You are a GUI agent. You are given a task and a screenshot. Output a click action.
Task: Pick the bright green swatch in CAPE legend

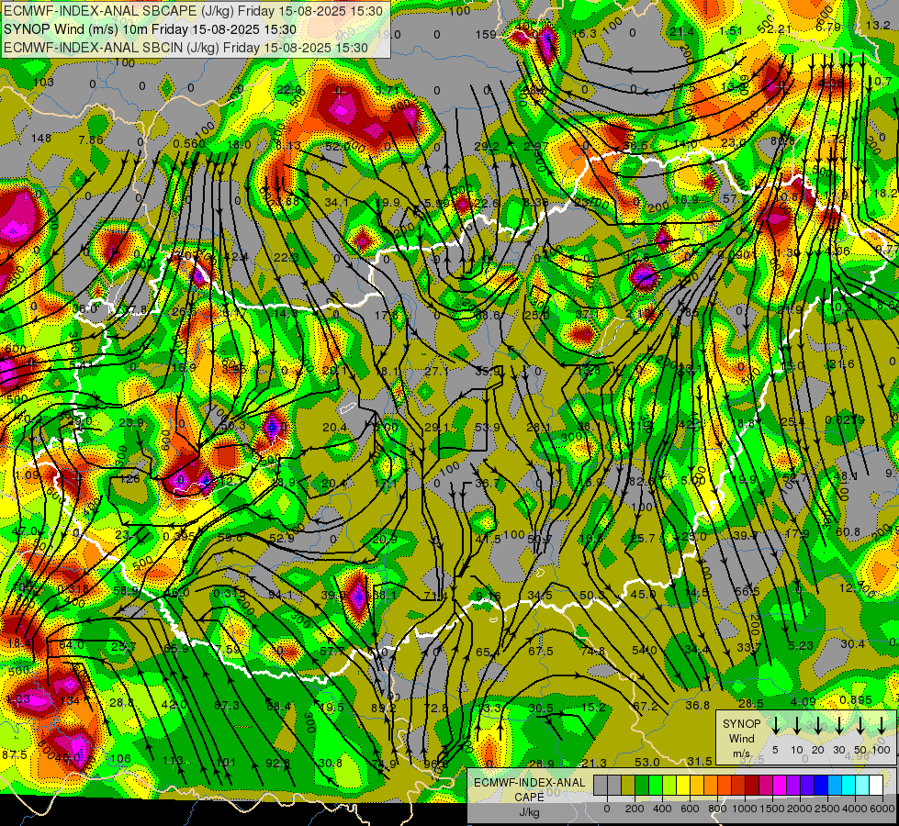[656, 786]
